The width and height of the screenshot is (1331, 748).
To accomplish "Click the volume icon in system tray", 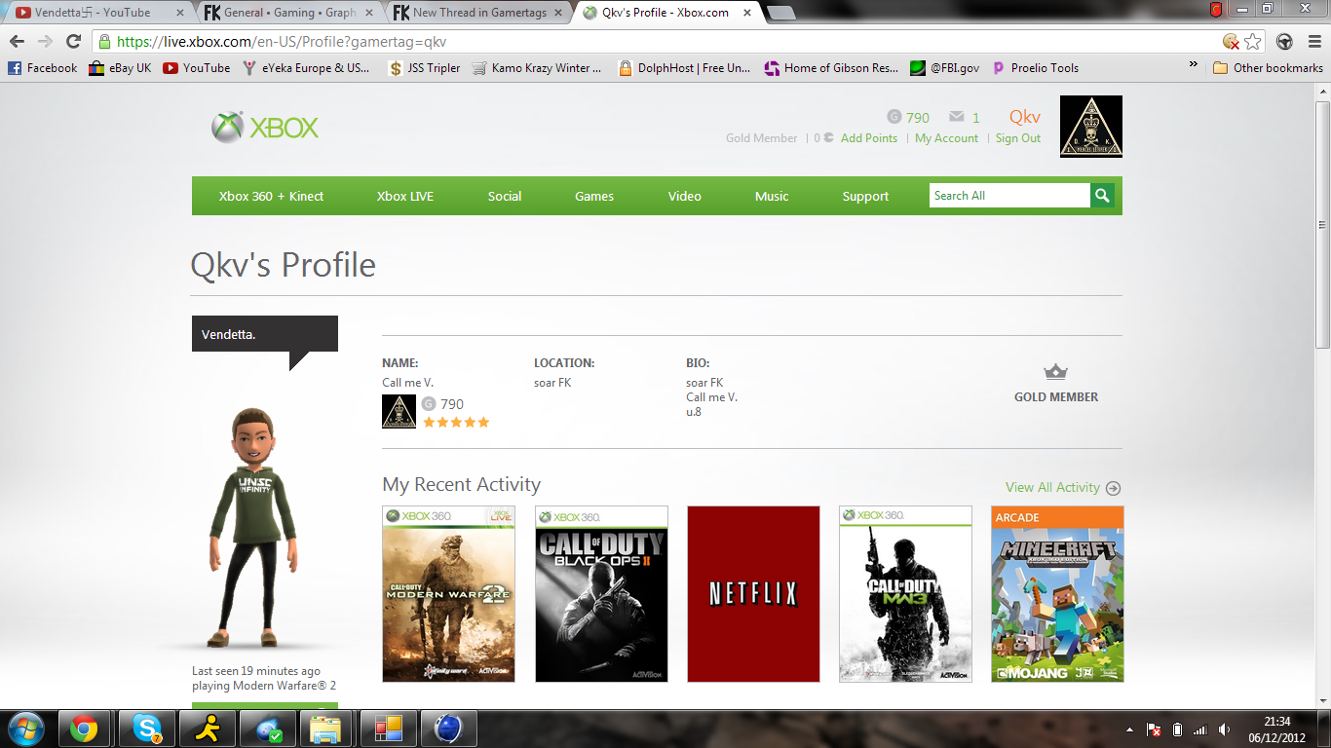I will coord(1225,729).
